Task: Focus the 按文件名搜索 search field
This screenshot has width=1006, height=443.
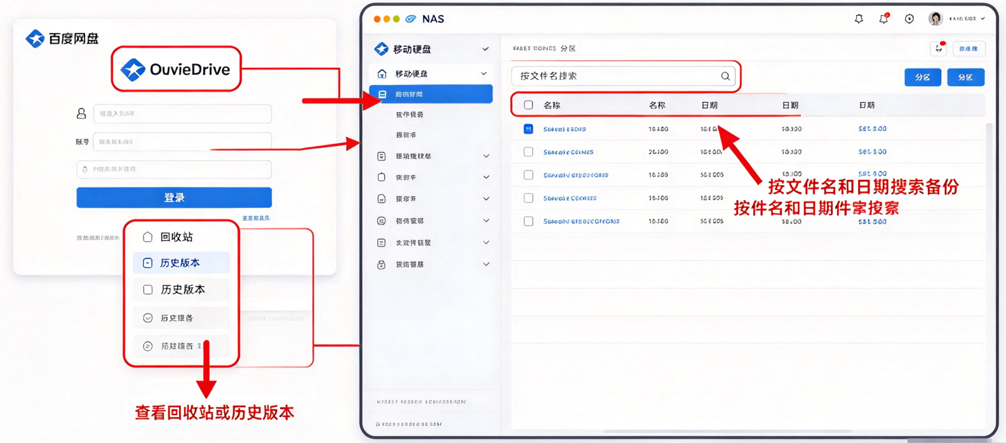Action: click(x=623, y=76)
